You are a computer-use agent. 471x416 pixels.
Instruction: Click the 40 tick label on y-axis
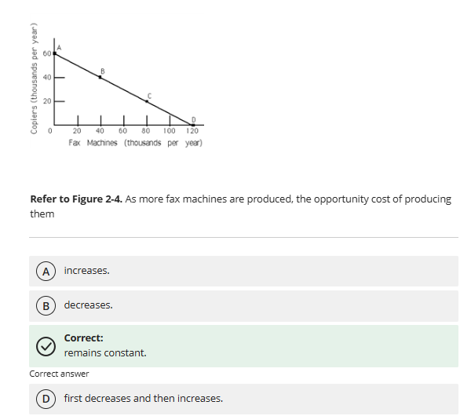(47, 78)
